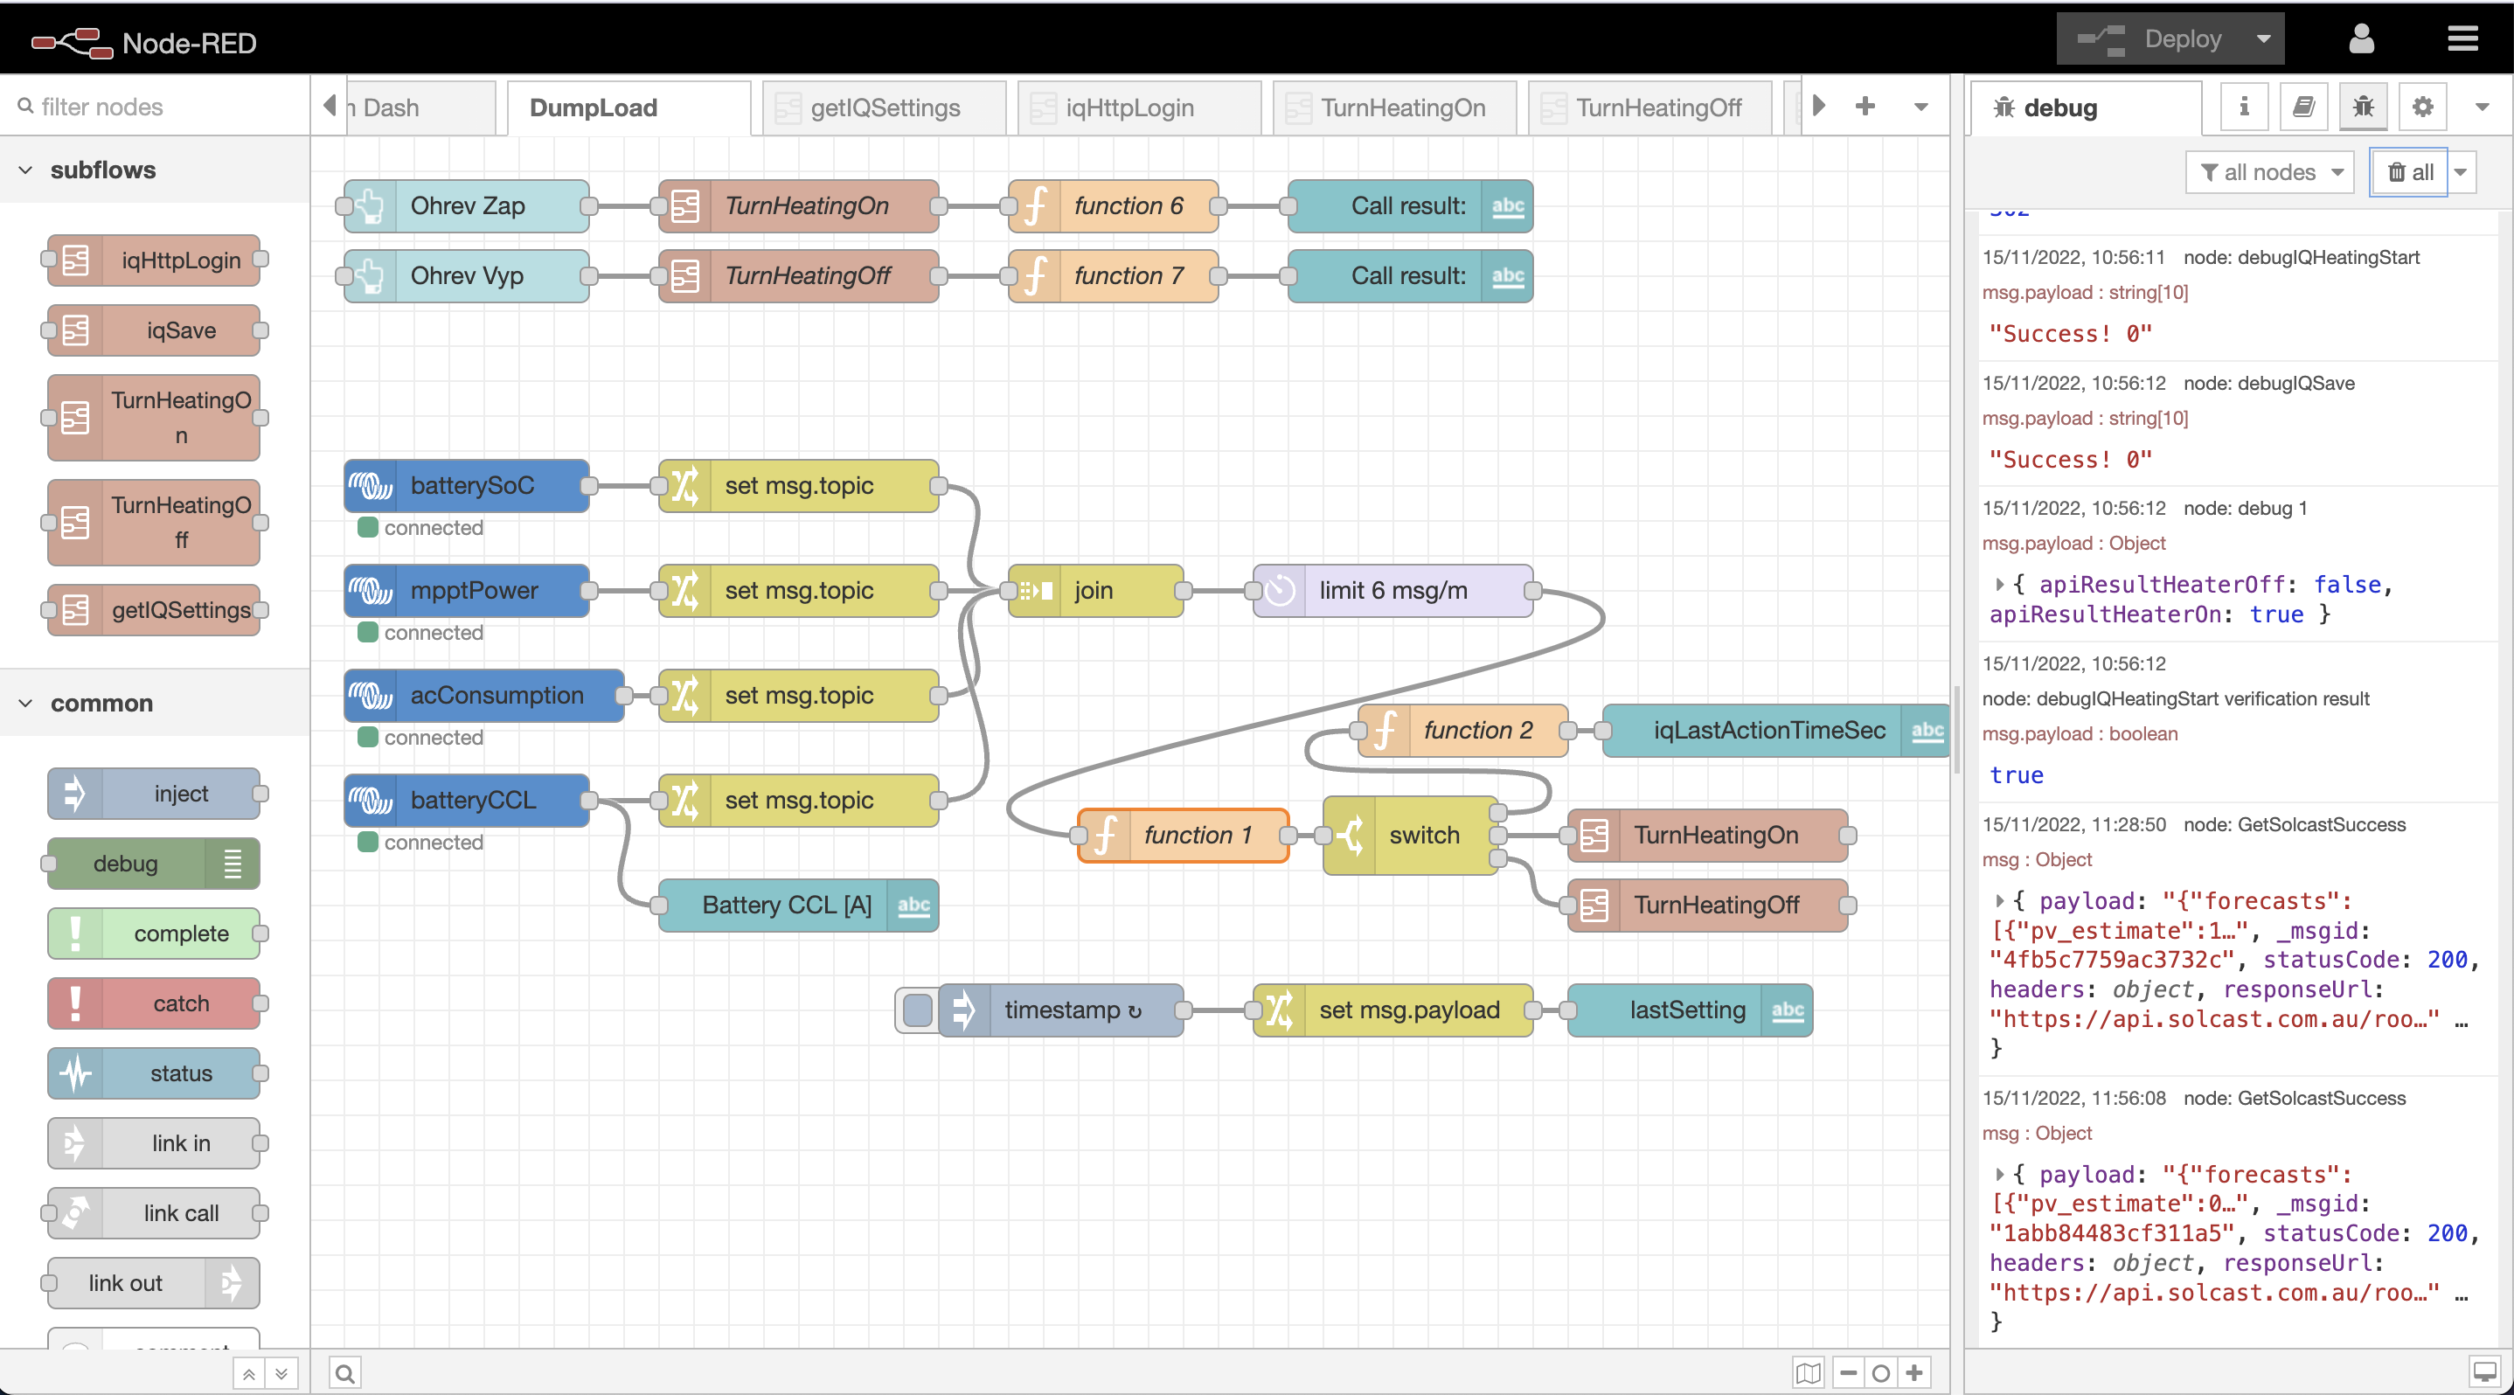2514x1395 pixels.
Task: Add a new flow tab with plus
Action: tap(1864, 107)
